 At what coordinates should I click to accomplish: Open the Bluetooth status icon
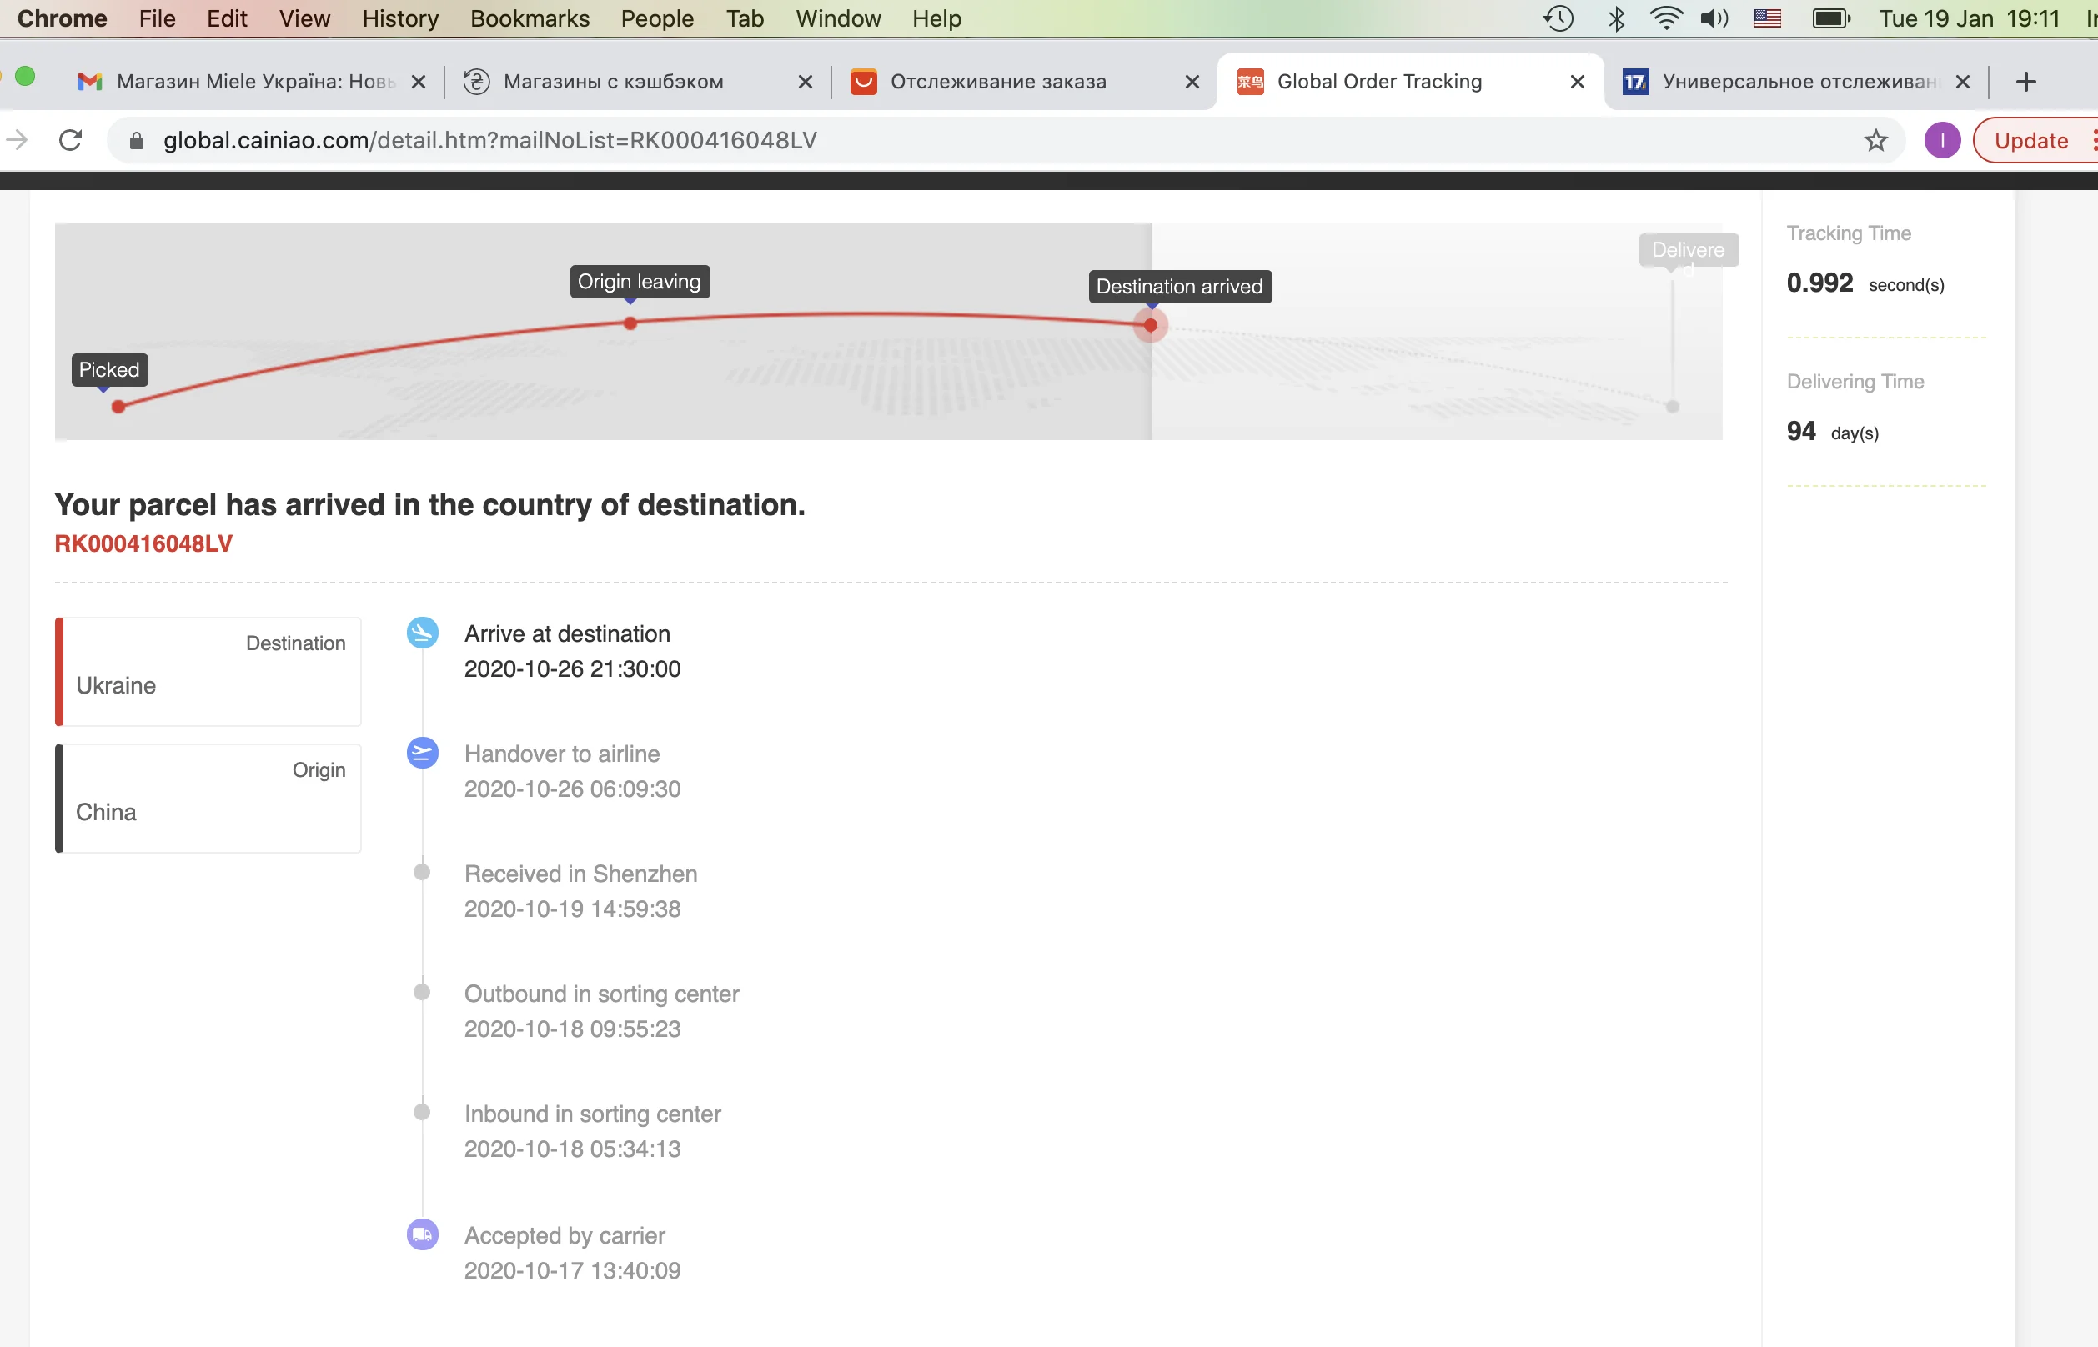tap(1616, 18)
